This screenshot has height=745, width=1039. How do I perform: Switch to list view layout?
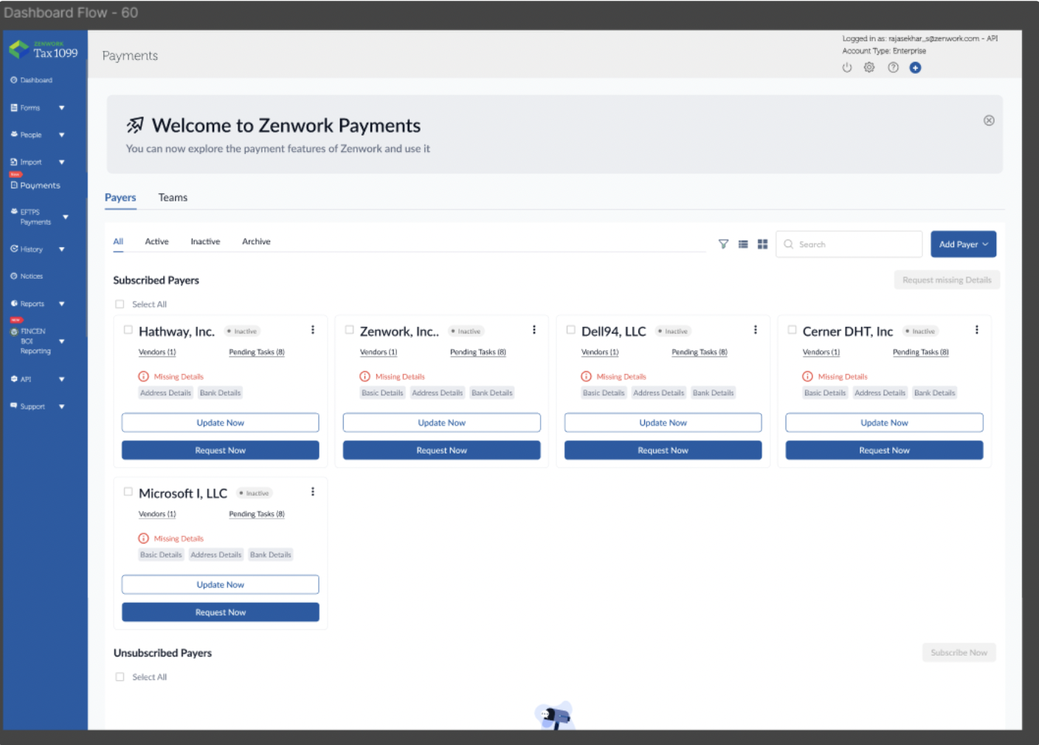tap(743, 243)
